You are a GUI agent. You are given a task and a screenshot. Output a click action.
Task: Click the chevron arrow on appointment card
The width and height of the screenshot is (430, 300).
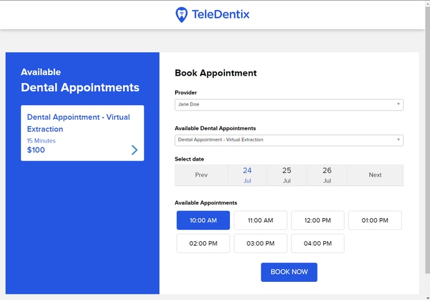134,150
